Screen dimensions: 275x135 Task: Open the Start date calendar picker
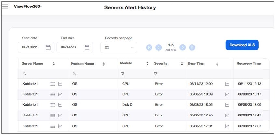[48, 47]
